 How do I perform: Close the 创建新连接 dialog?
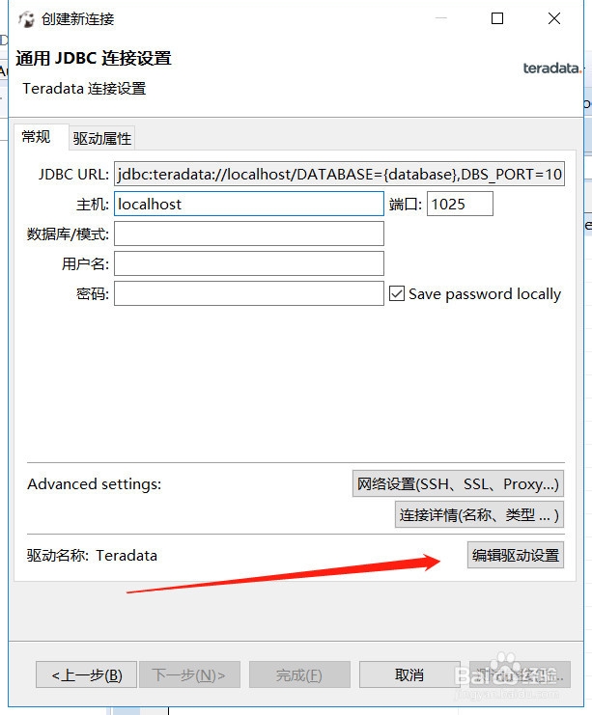coord(554,18)
